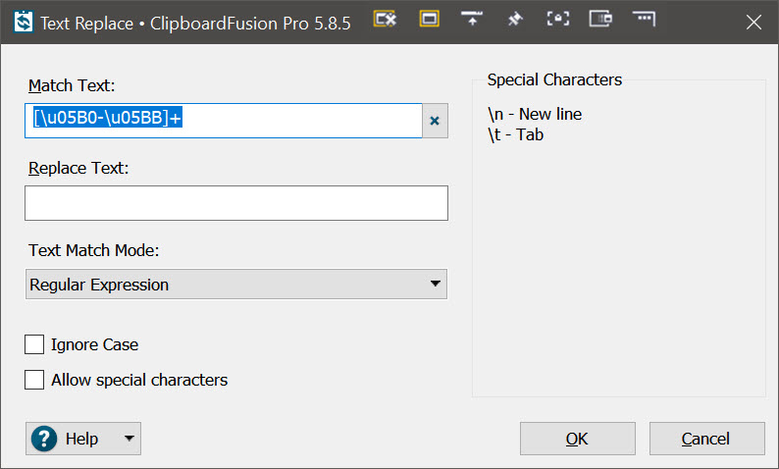Click the window-with-small-inset title bar icon
The height and width of the screenshot is (469, 779).
click(x=600, y=20)
